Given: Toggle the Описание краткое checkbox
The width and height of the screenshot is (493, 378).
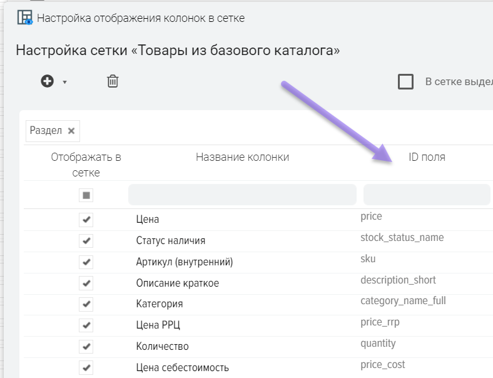Looking at the screenshot, I should 86,283.
